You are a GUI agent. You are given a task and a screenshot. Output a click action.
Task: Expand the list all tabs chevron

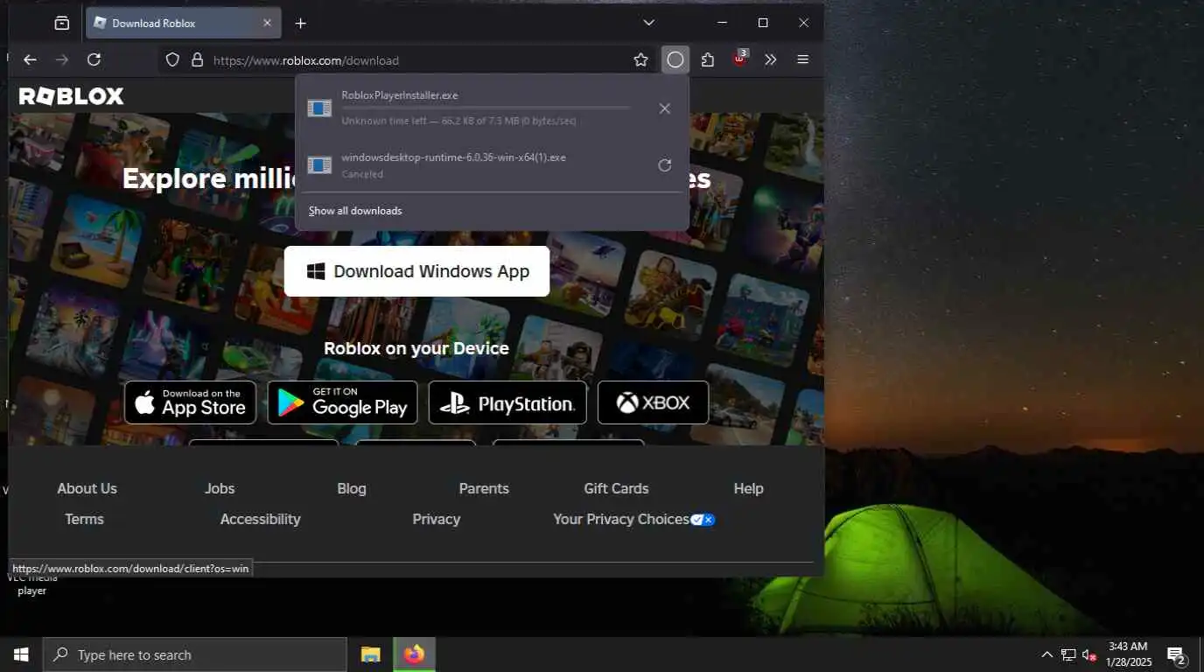[648, 23]
